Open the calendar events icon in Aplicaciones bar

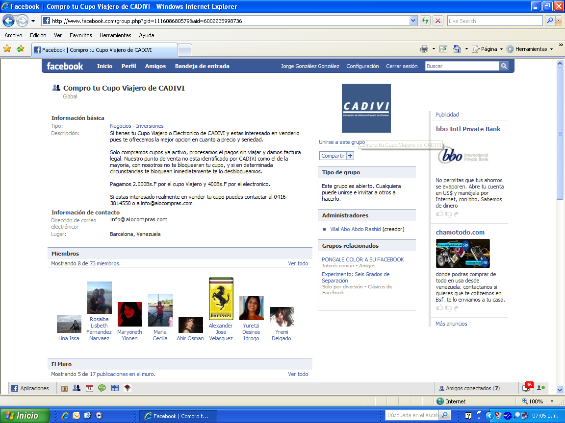point(89,388)
